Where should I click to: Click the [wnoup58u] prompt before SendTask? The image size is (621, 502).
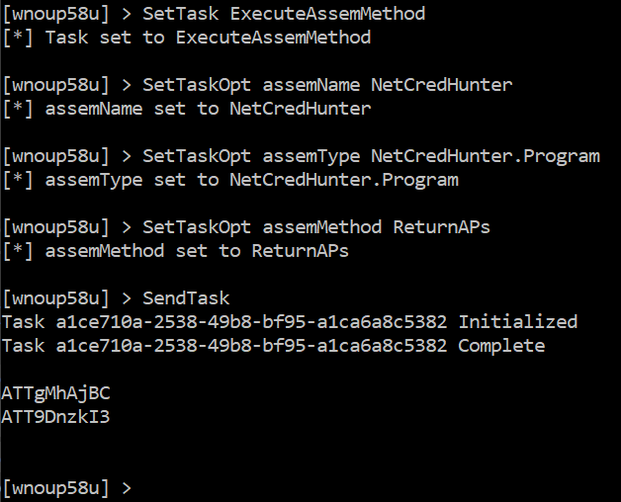pyautogui.click(x=55, y=298)
